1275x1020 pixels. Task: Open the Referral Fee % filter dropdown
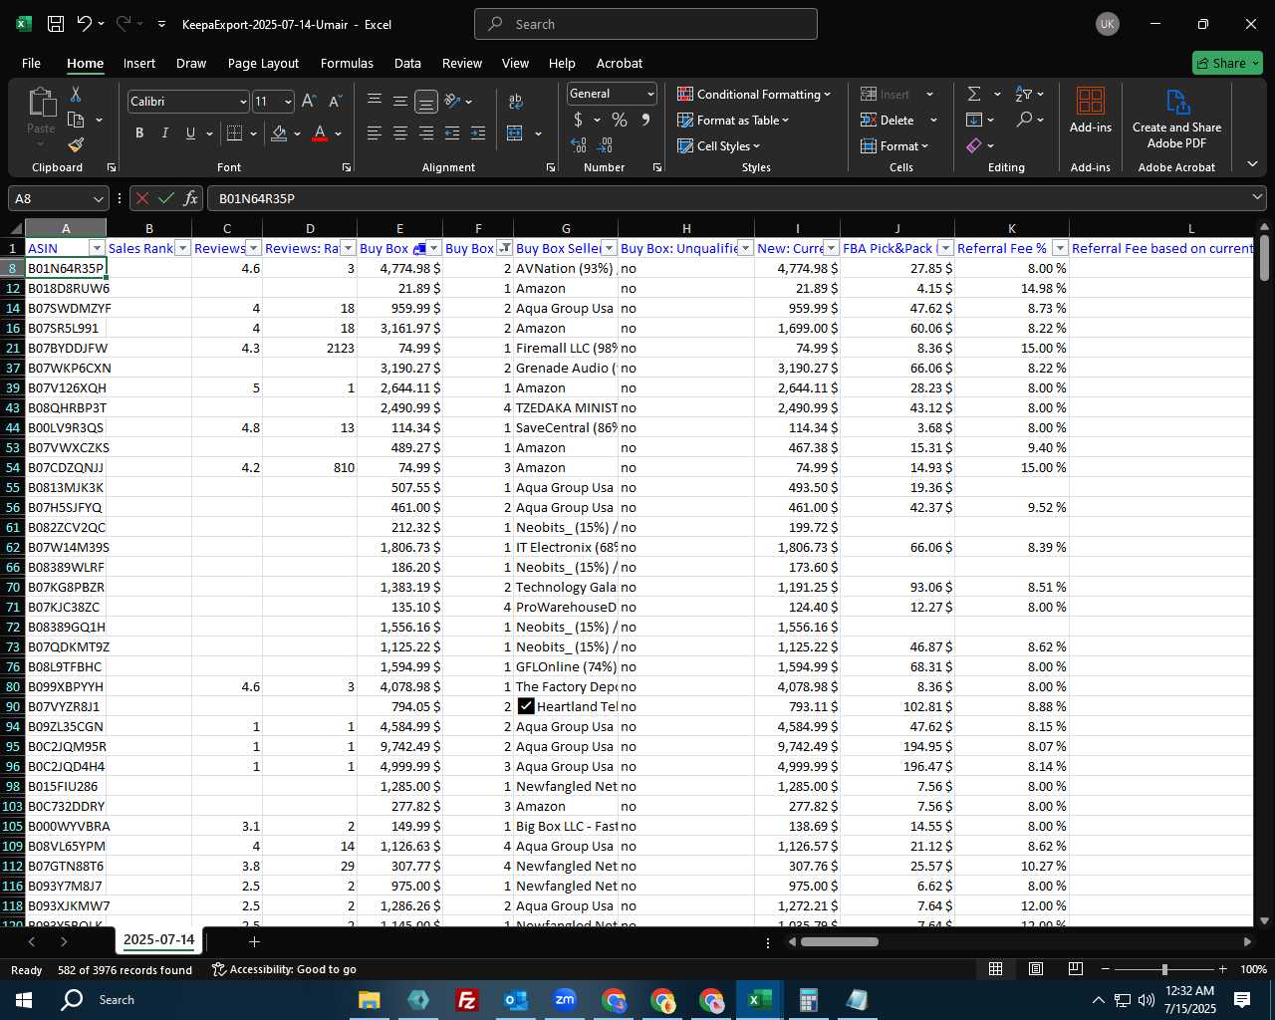tap(1060, 248)
